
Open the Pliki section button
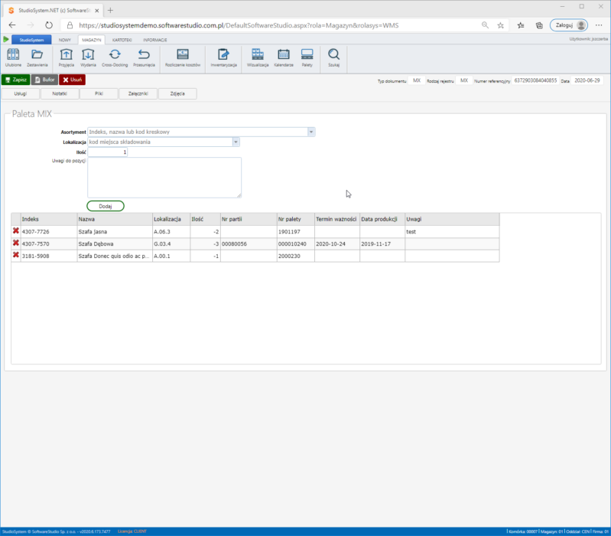99,93
